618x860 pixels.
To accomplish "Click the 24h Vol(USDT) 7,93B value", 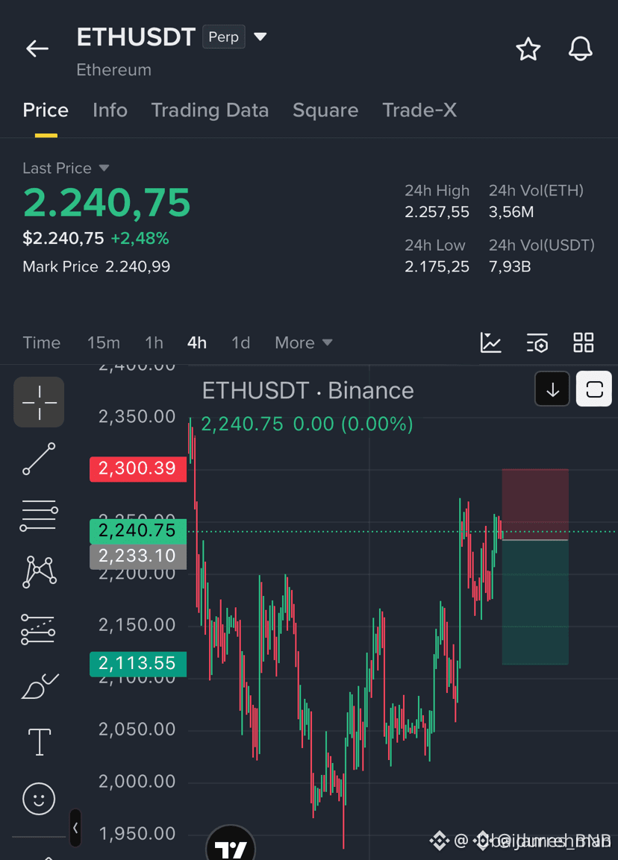I will [x=509, y=266].
